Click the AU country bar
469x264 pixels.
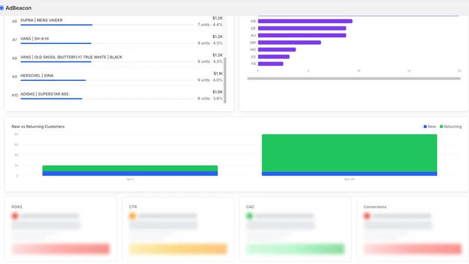[x=302, y=35]
